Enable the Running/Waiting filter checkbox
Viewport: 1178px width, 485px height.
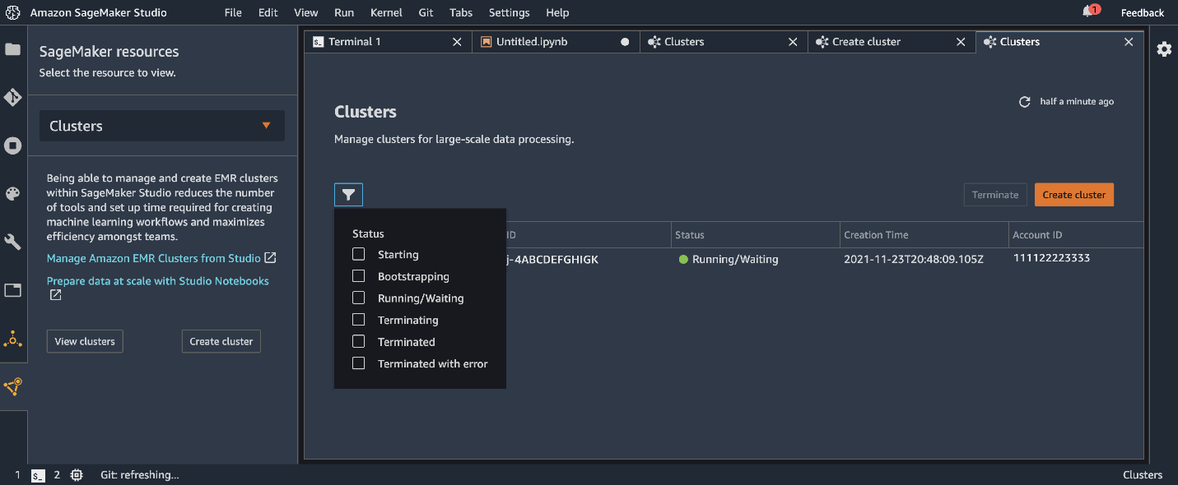point(358,298)
